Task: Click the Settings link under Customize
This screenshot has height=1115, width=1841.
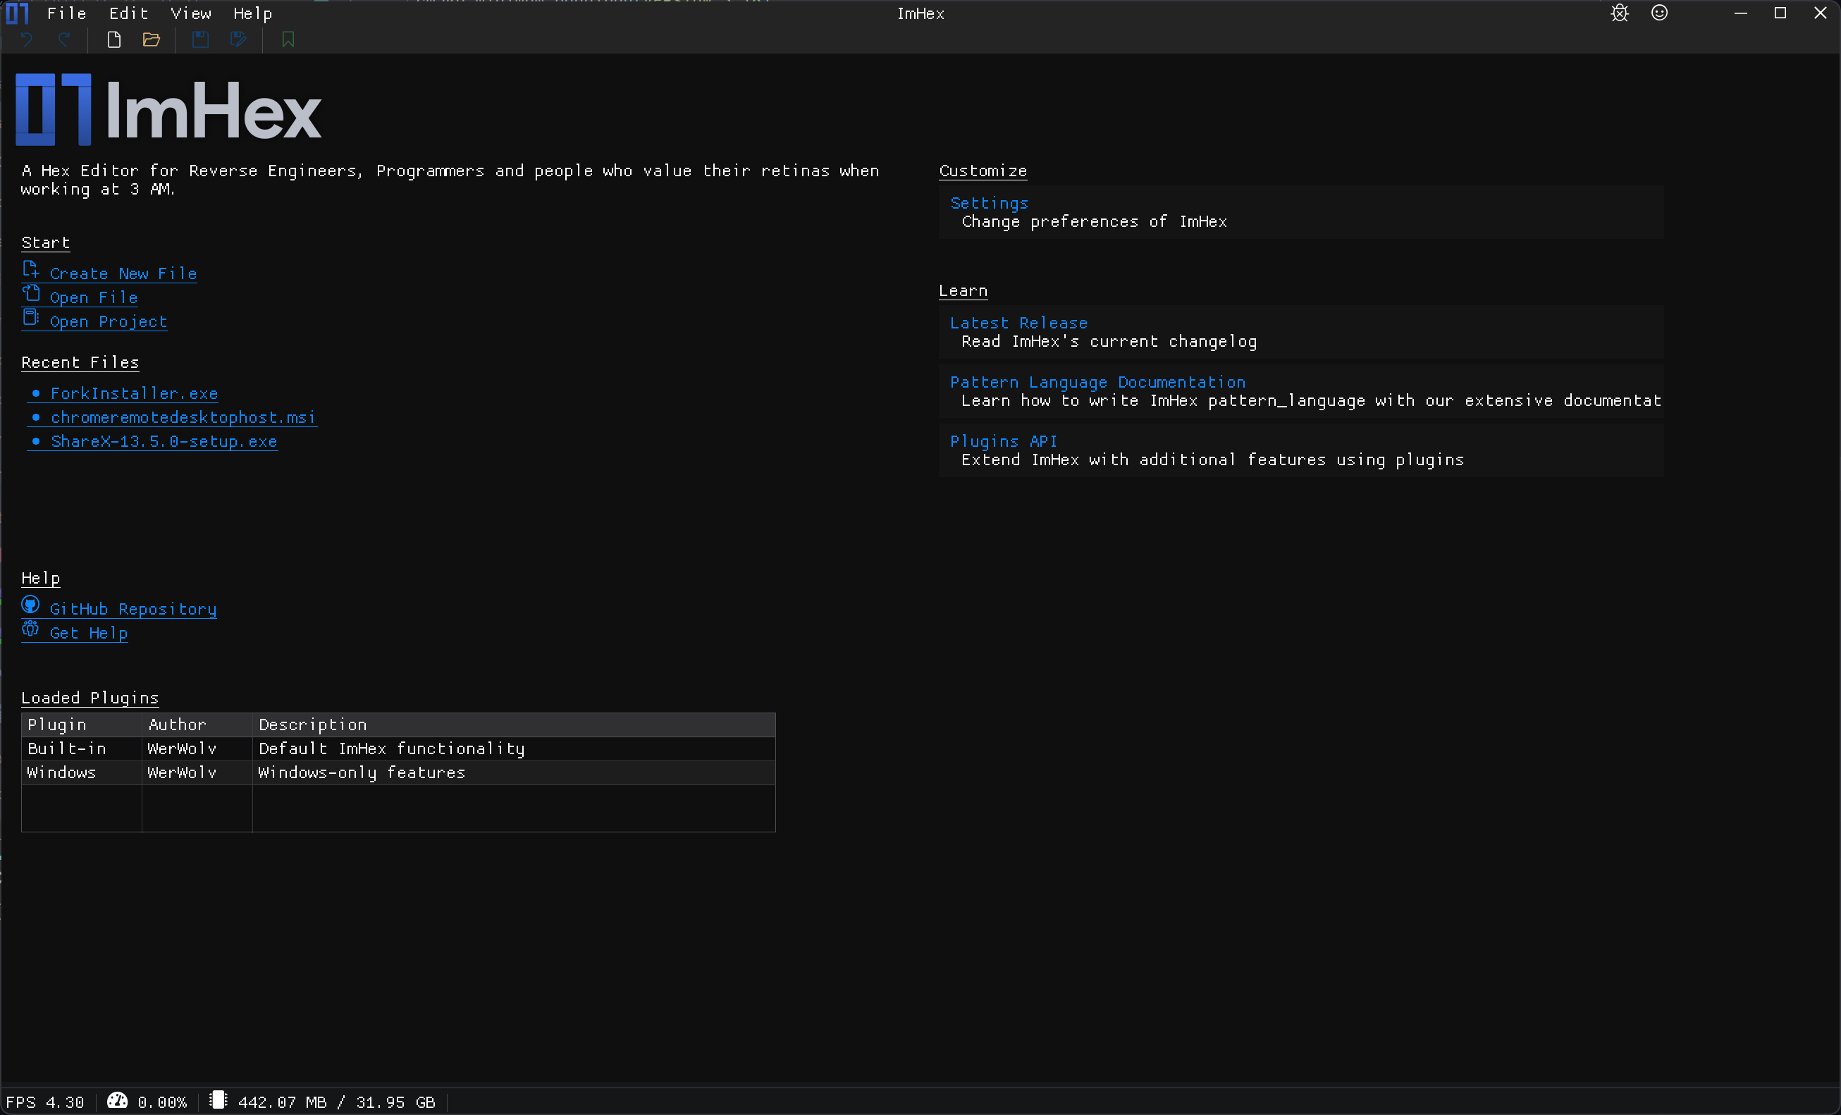Action: pos(988,203)
